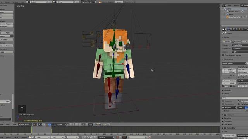Open the Help menu in top bar
This screenshot has width=248, height=139.
pyautogui.click(x=22, y=2)
